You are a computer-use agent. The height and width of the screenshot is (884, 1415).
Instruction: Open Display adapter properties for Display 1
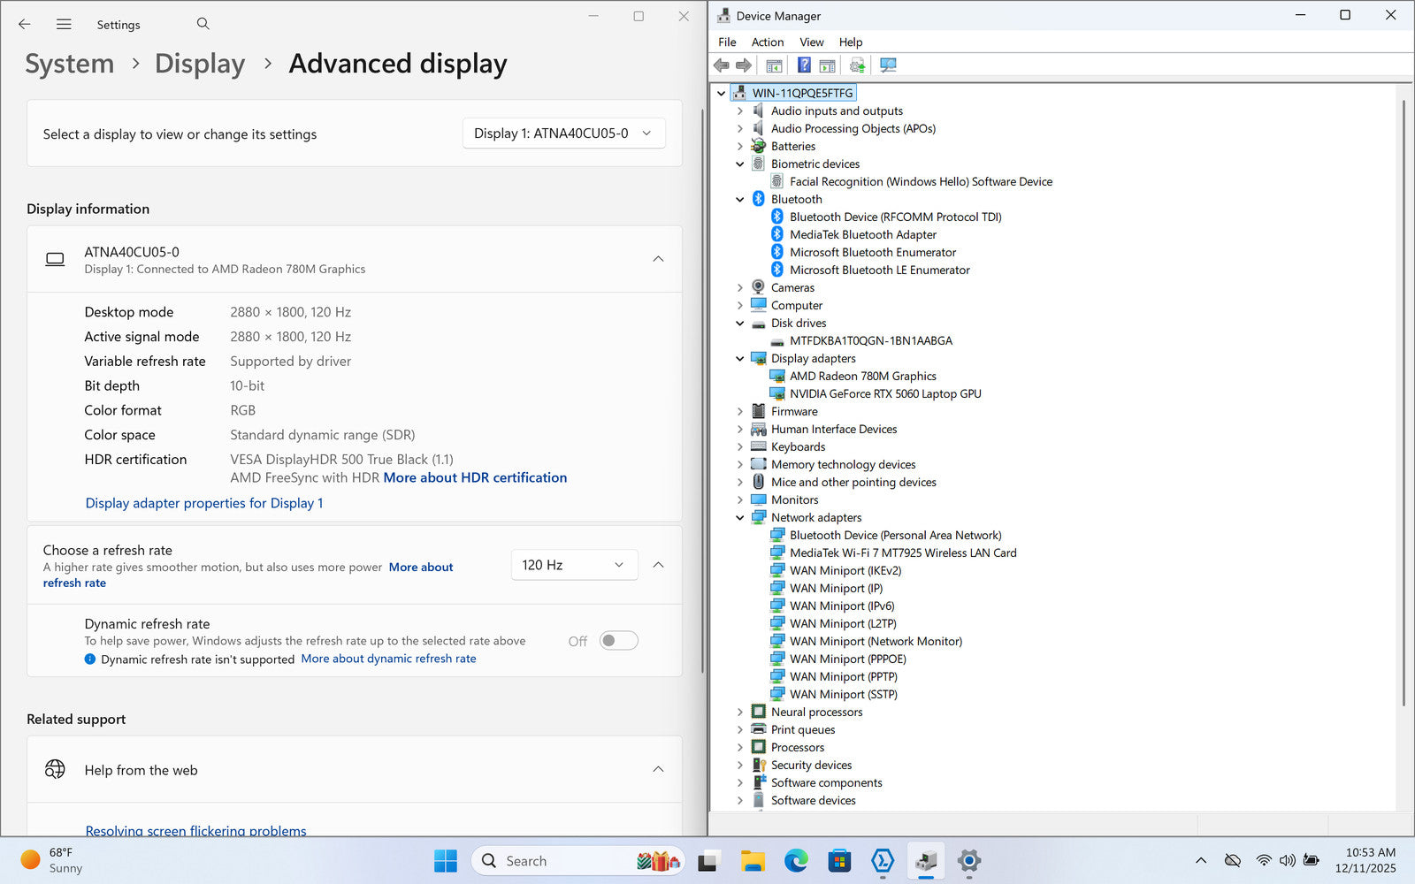[x=204, y=503]
